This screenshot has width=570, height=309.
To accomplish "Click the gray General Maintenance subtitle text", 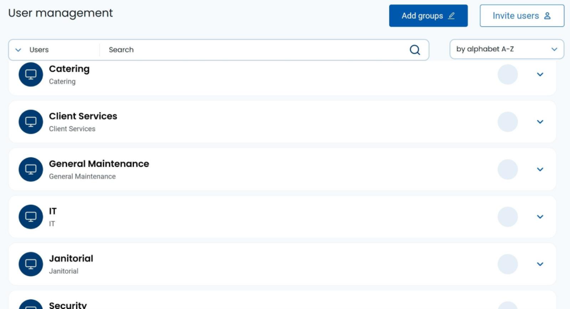I will (x=82, y=177).
